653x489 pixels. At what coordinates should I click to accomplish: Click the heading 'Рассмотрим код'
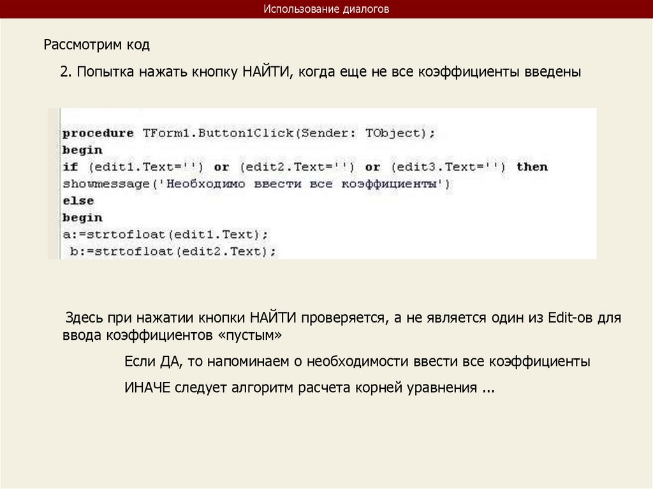(97, 45)
